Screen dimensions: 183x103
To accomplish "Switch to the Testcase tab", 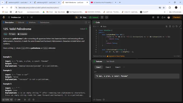I will (x=98, y=61).
